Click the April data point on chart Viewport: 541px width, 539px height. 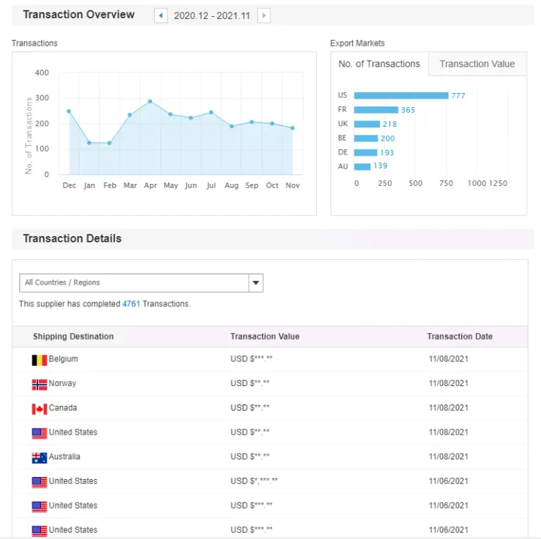[150, 101]
